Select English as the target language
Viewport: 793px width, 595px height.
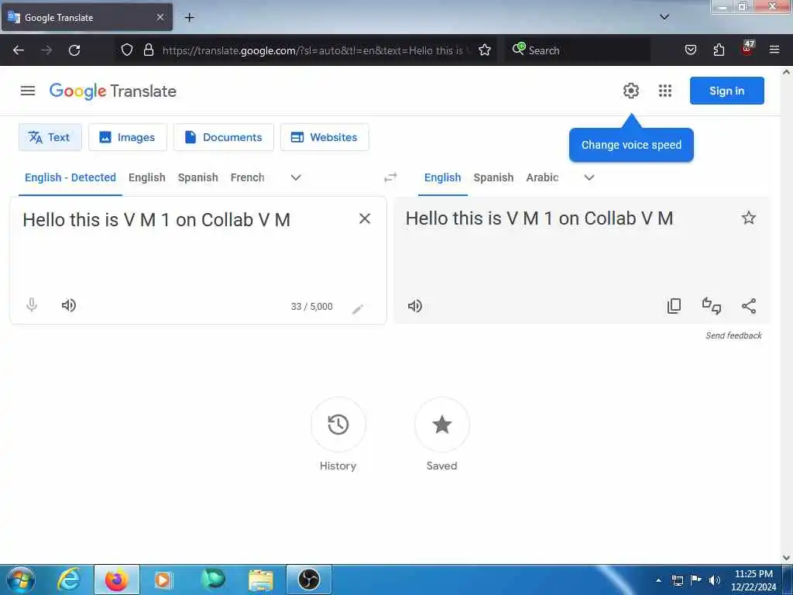tap(442, 177)
